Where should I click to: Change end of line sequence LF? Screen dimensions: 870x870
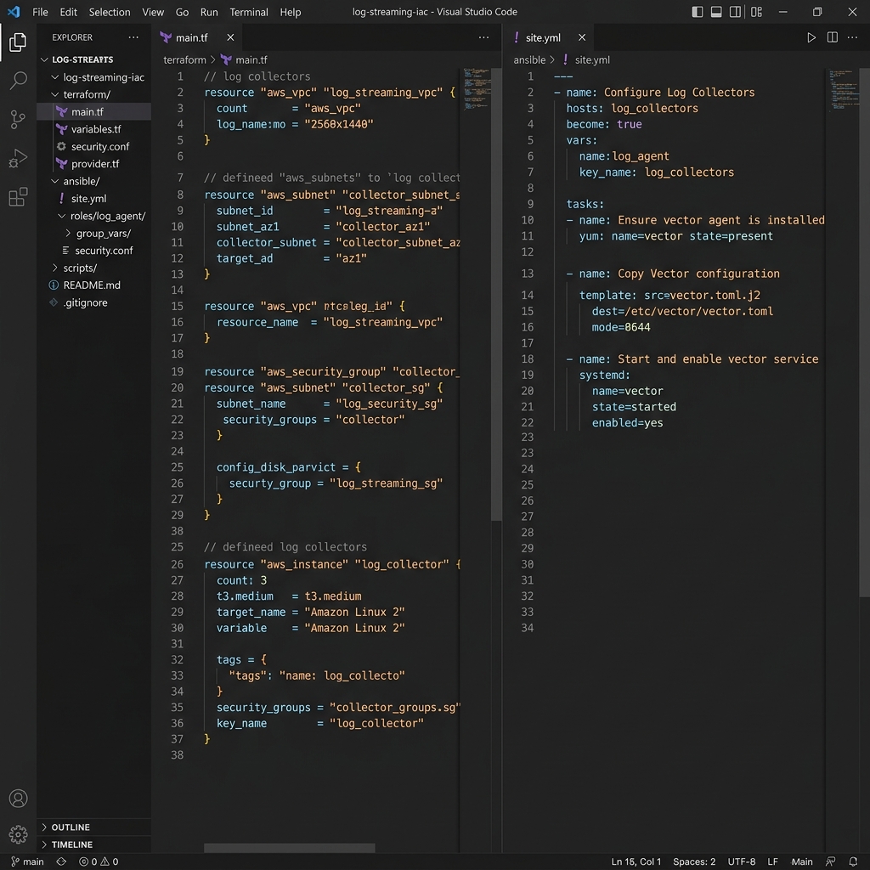coord(772,862)
